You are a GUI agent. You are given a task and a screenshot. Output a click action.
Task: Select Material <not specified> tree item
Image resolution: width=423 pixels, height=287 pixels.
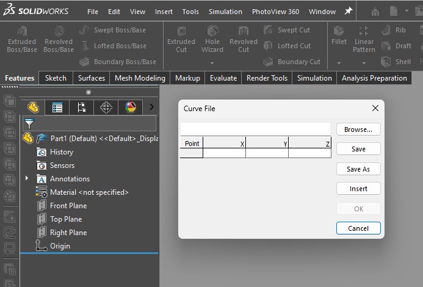82,192
